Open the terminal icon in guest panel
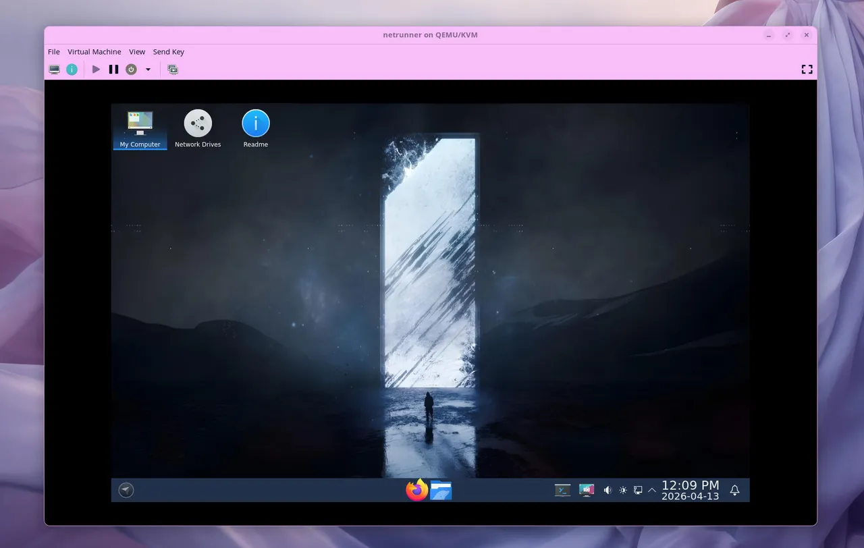This screenshot has height=548, width=864. 562,491
